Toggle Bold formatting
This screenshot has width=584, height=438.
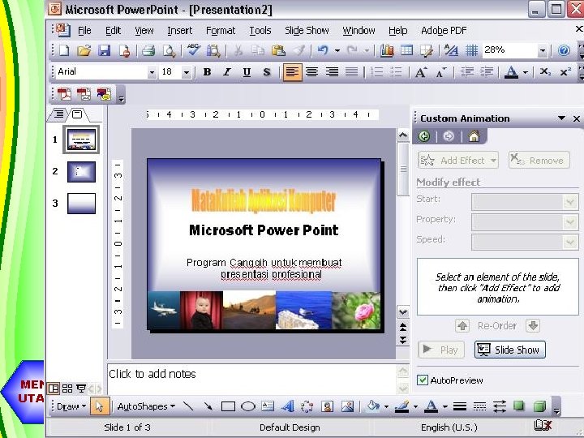coord(208,72)
